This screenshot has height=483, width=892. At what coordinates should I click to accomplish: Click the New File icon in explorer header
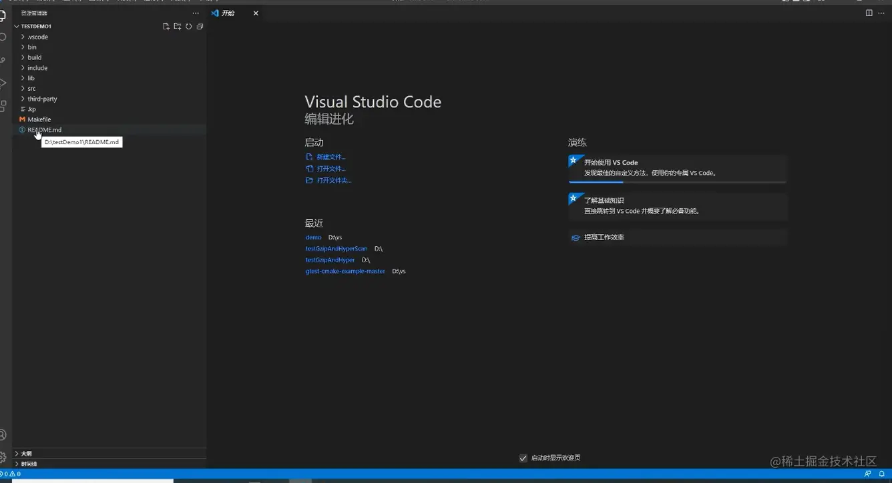tap(166, 27)
